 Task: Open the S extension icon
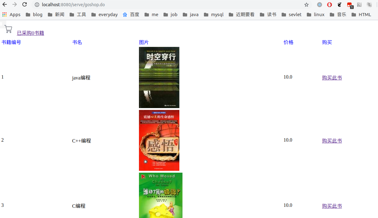tap(369, 5)
